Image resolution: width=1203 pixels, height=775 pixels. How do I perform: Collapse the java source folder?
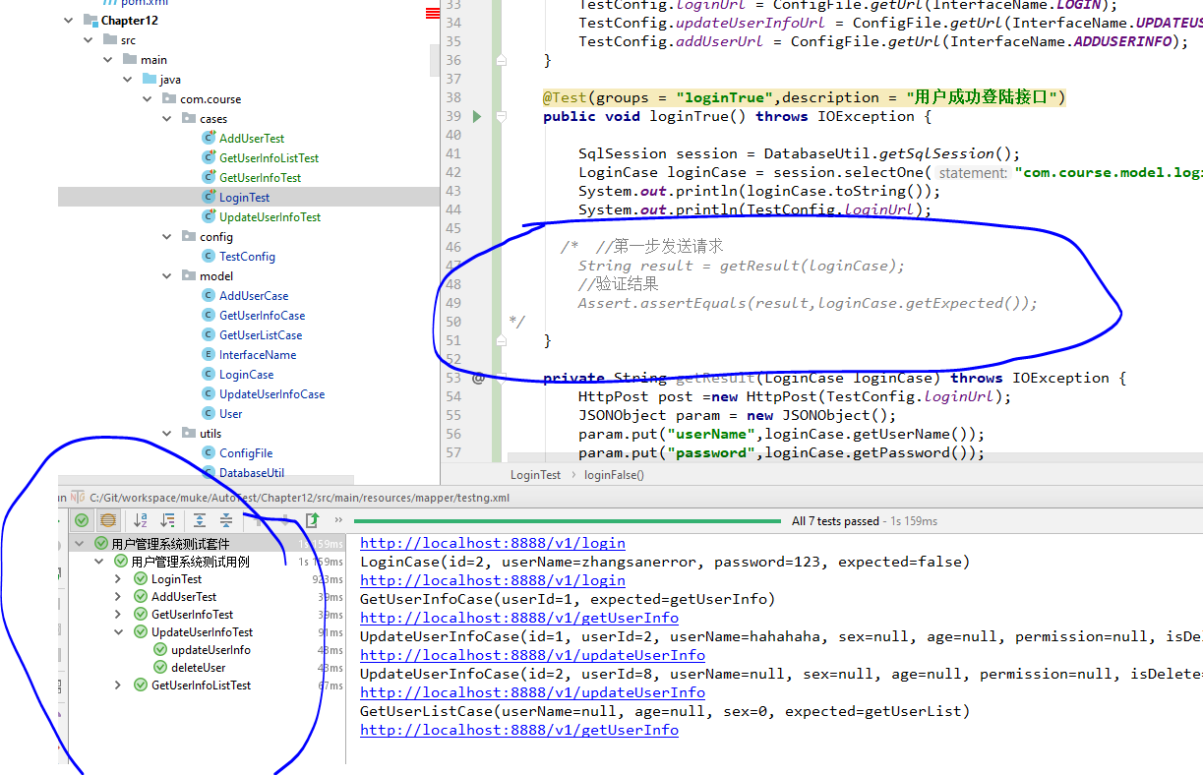(x=128, y=80)
